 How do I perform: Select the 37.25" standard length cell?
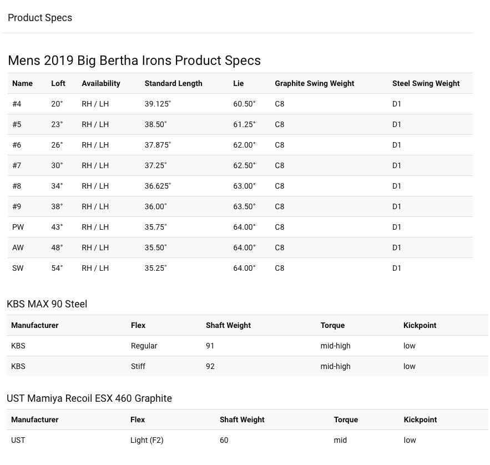tap(155, 165)
